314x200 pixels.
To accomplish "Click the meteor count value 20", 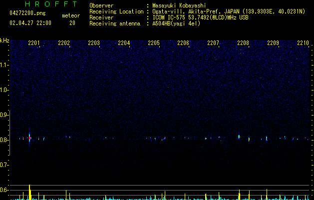I will point(72,23).
